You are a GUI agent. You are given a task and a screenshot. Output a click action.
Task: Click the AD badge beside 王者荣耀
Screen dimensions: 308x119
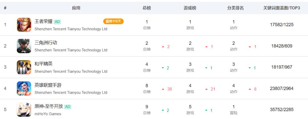(57, 22)
